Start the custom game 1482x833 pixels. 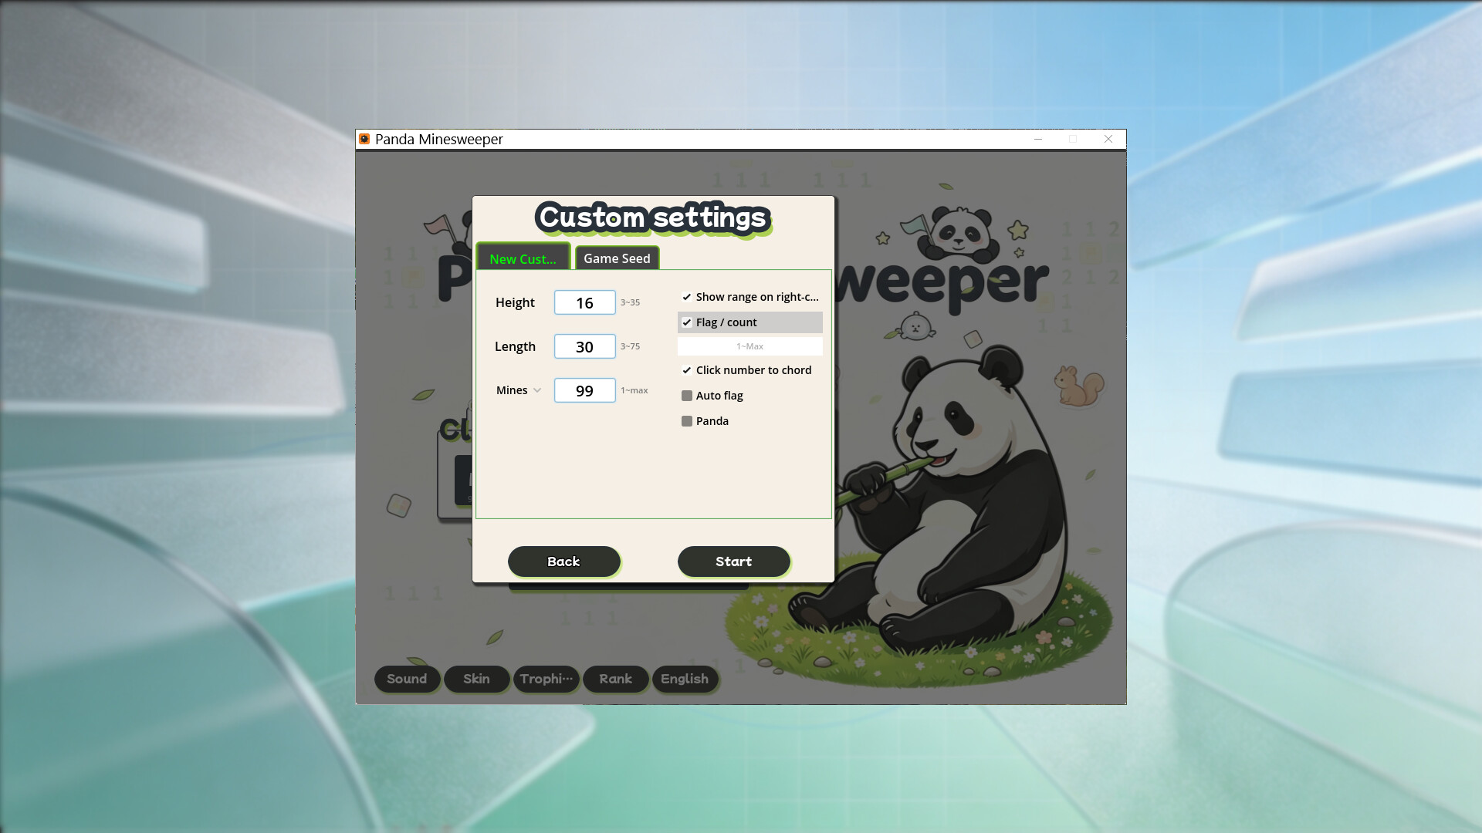pyautogui.click(x=733, y=562)
